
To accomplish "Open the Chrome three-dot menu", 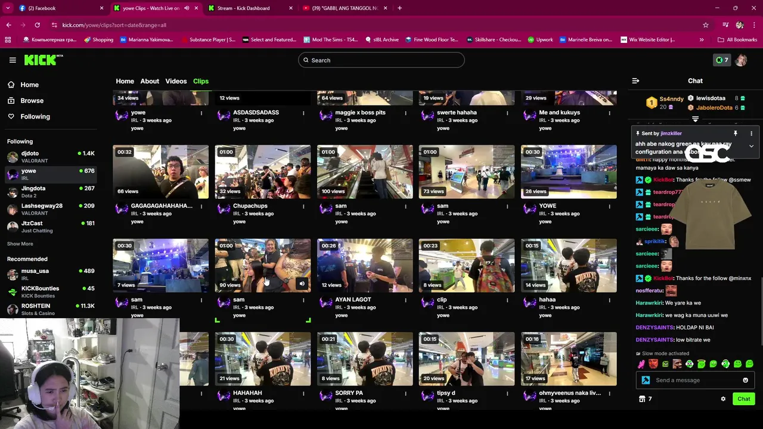I will click(x=754, y=25).
